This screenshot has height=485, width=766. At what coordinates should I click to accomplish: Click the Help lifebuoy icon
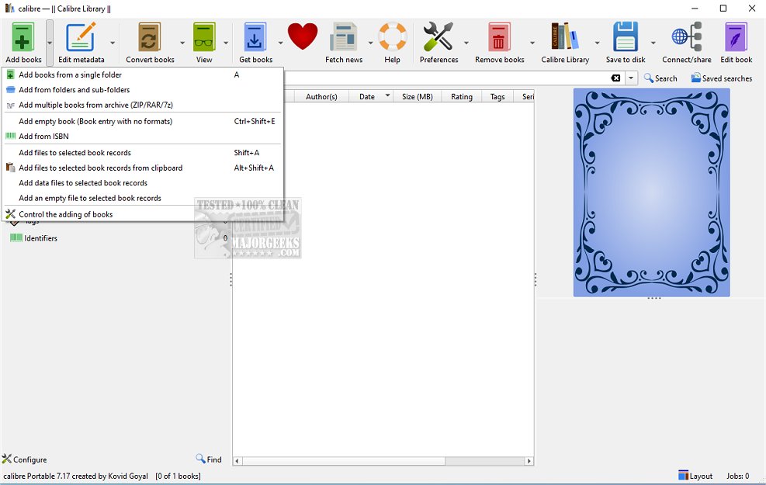[x=392, y=37]
